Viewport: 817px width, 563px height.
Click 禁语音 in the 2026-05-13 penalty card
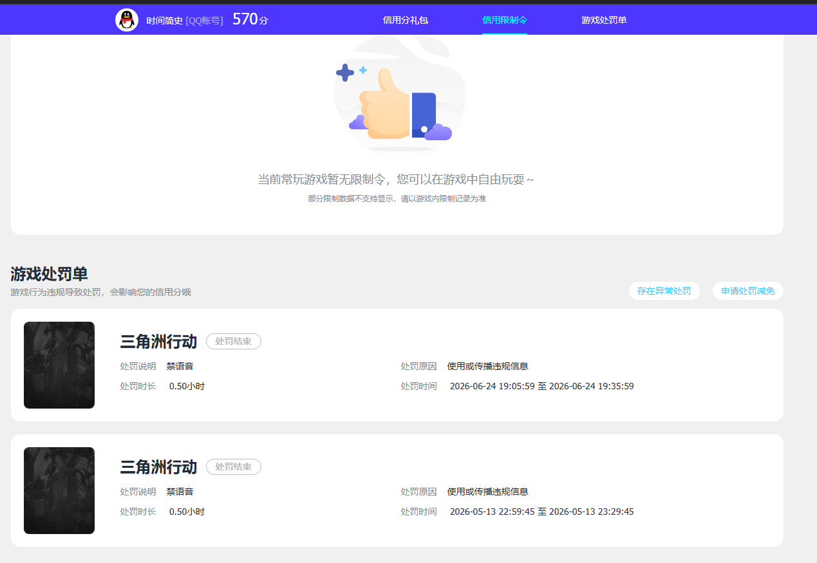click(180, 492)
